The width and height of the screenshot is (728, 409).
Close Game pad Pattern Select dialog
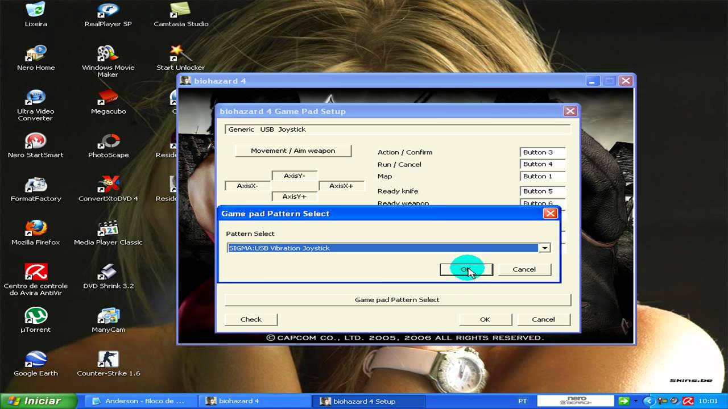pyautogui.click(x=550, y=214)
